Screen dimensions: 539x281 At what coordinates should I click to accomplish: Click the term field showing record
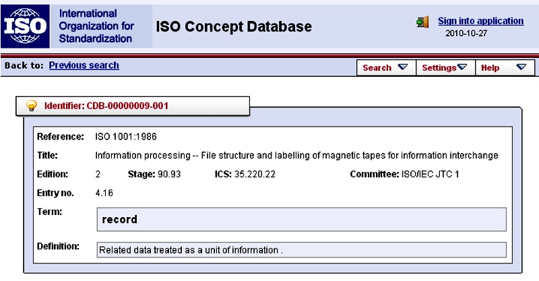tap(301, 220)
